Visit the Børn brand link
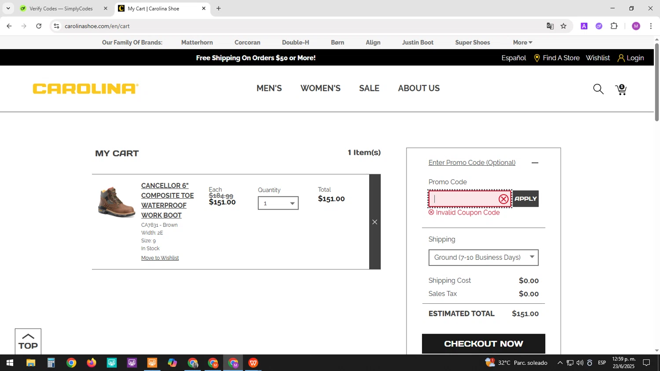Viewport: 660px width, 371px height. tap(337, 43)
